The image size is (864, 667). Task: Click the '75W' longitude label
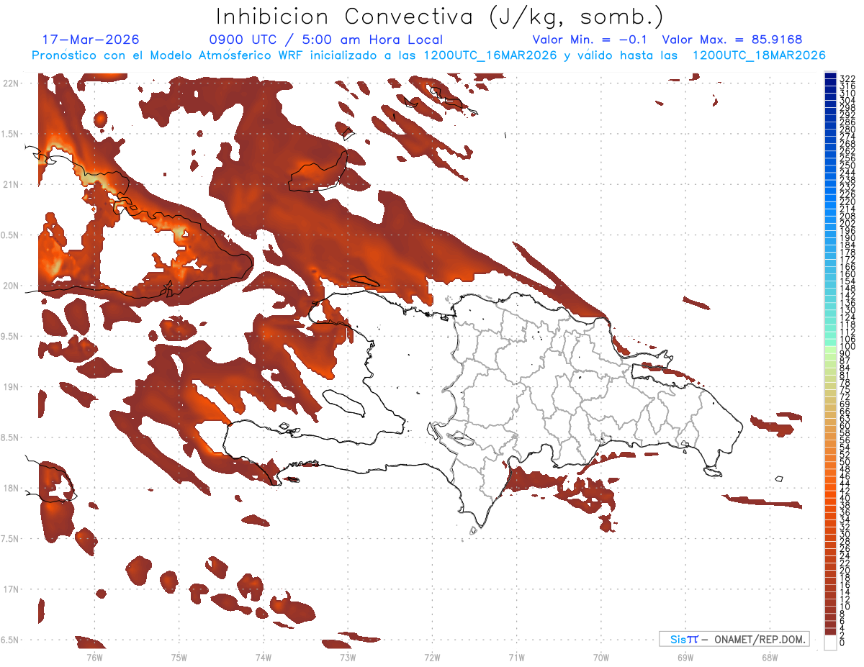tap(179, 657)
